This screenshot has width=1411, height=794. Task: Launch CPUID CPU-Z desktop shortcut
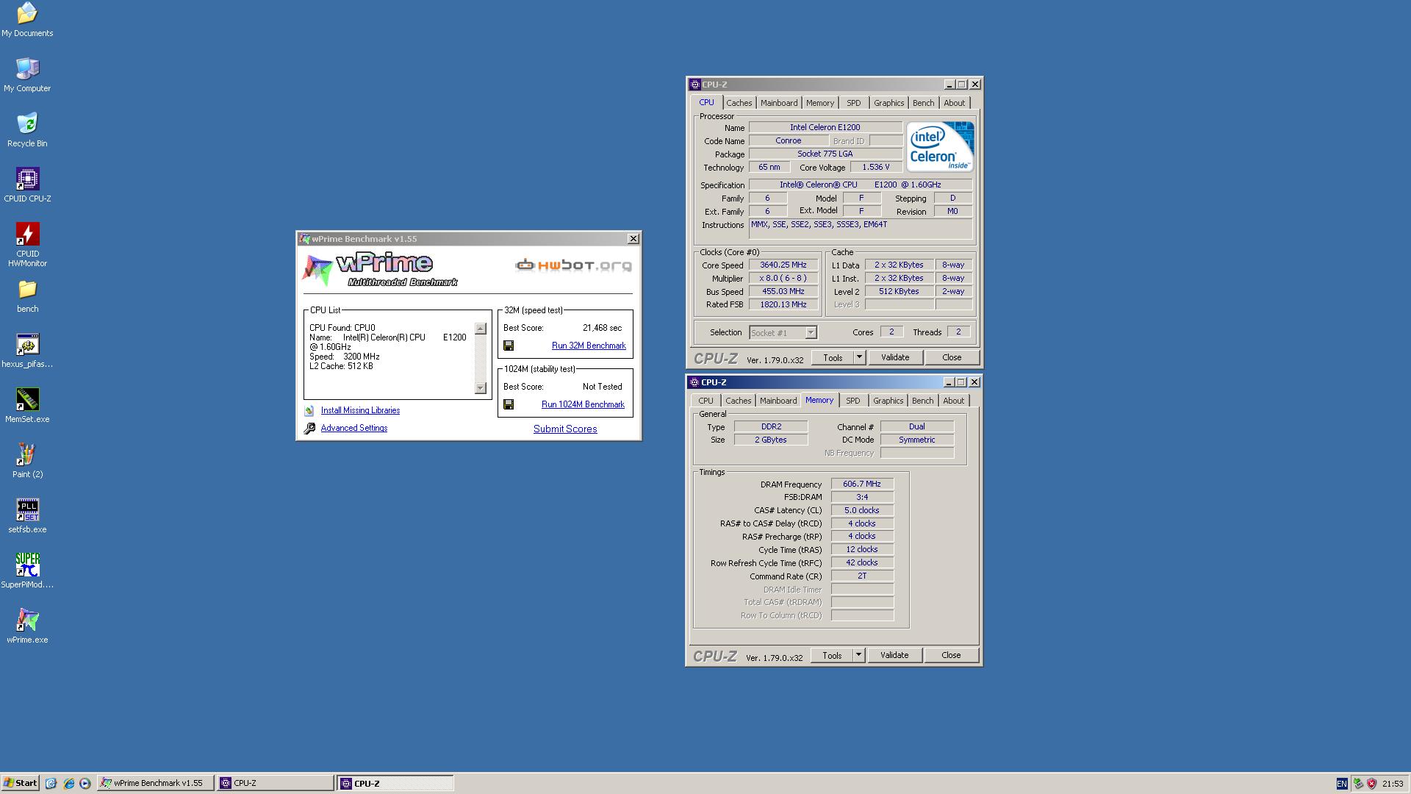pos(27,185)
